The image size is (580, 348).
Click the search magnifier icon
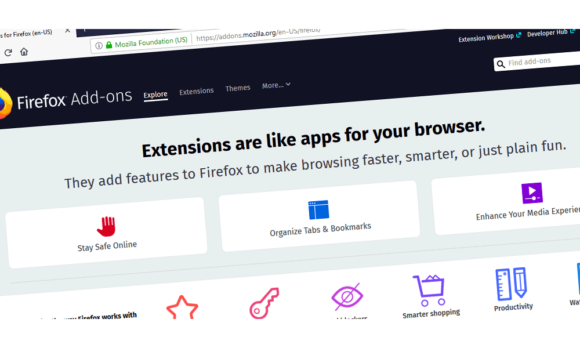pos(501,64)
